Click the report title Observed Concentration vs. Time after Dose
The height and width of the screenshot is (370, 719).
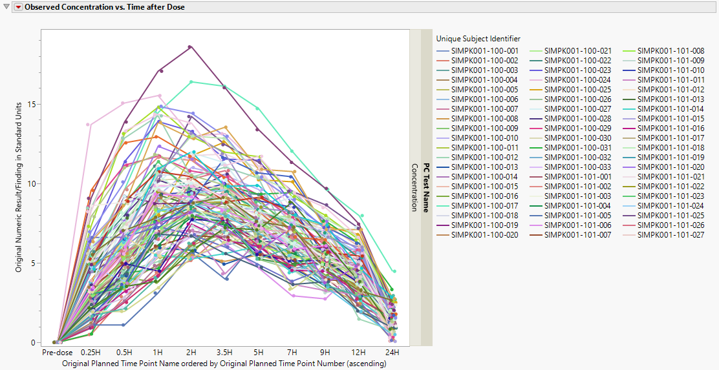coord(104,7)
